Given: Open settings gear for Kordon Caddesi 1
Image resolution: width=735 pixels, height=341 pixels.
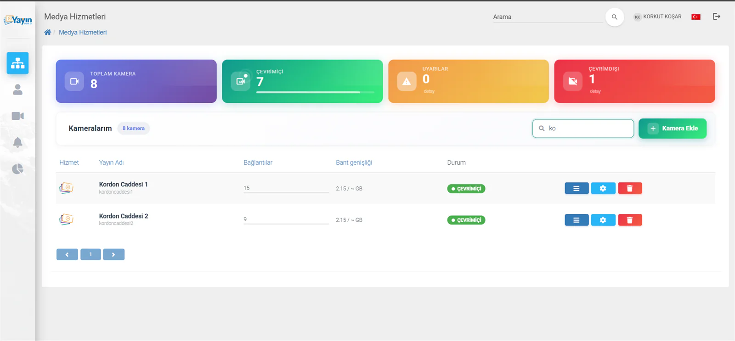Looking at the screenshot, I should click(x=603, y=188).
